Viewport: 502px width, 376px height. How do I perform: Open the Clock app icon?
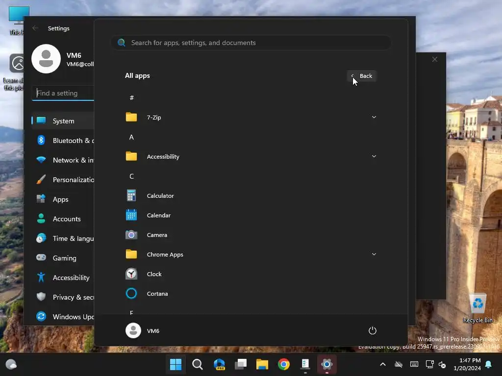tap(131, 274)
